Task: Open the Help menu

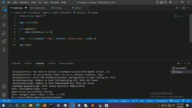Action: tap(63, 2)
